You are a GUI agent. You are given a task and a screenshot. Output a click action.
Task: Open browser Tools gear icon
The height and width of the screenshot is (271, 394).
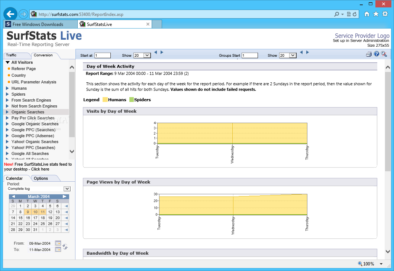385,14
